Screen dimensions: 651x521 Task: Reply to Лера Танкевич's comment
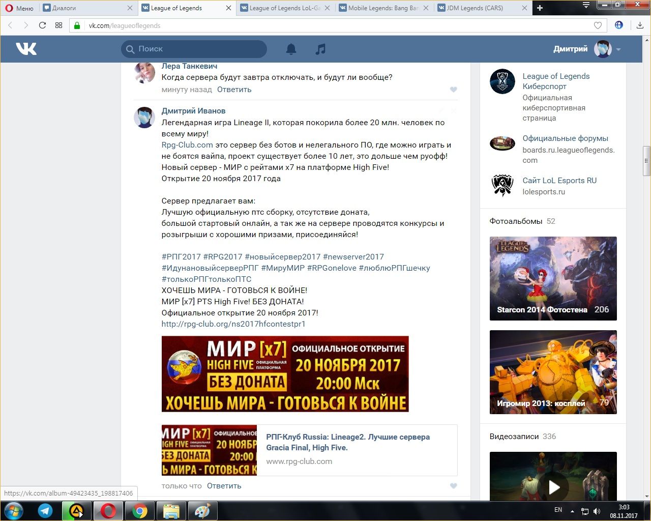point(234,90)
